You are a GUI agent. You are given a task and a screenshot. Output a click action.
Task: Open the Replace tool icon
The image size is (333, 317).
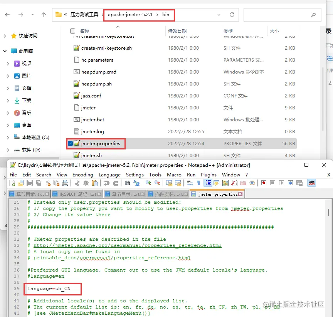(x=136, y=183)
